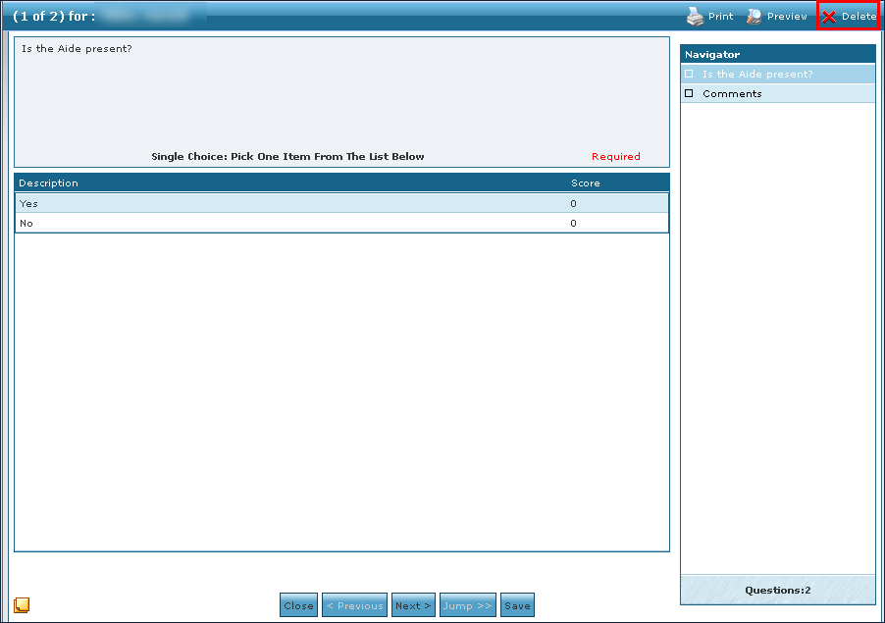Click the printer icon for Print

695,17
